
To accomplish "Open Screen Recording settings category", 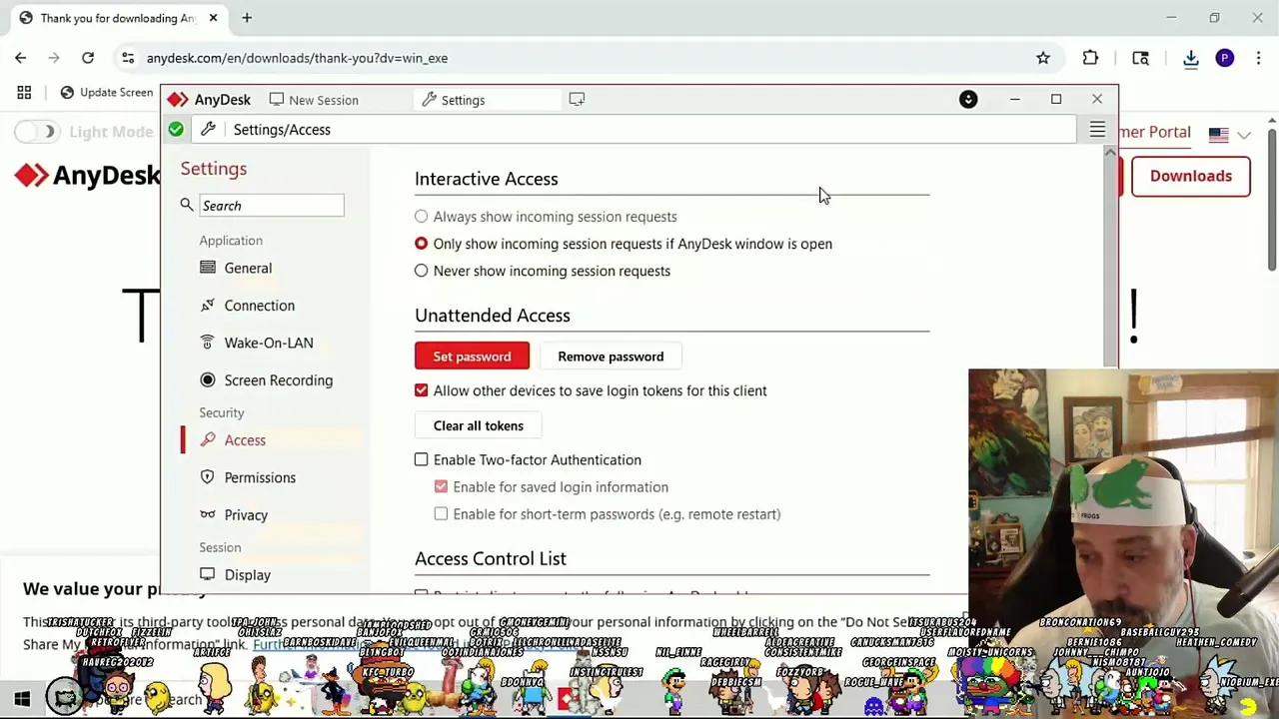I will 278,380.
